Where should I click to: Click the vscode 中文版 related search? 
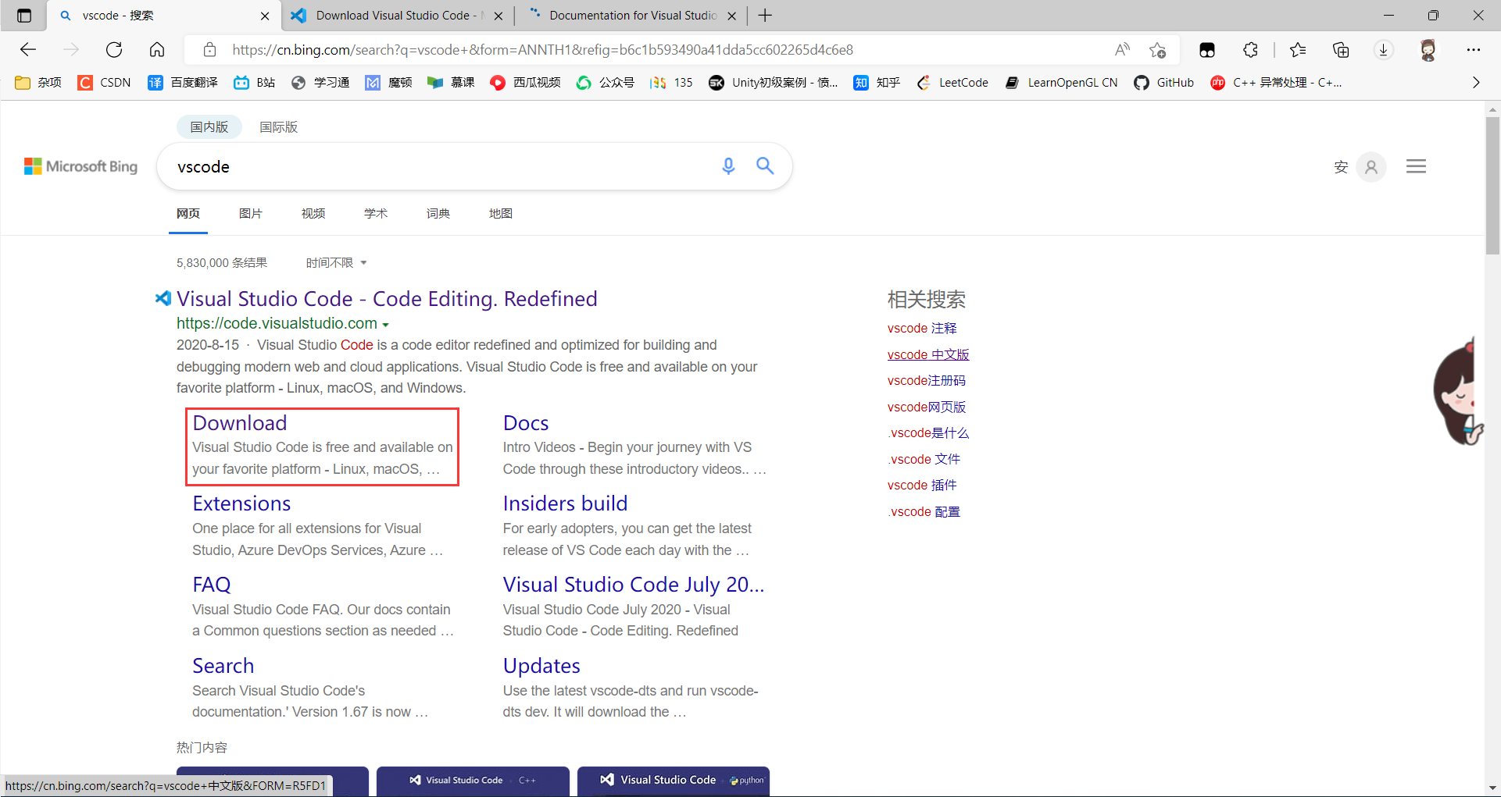coord(927,354)
